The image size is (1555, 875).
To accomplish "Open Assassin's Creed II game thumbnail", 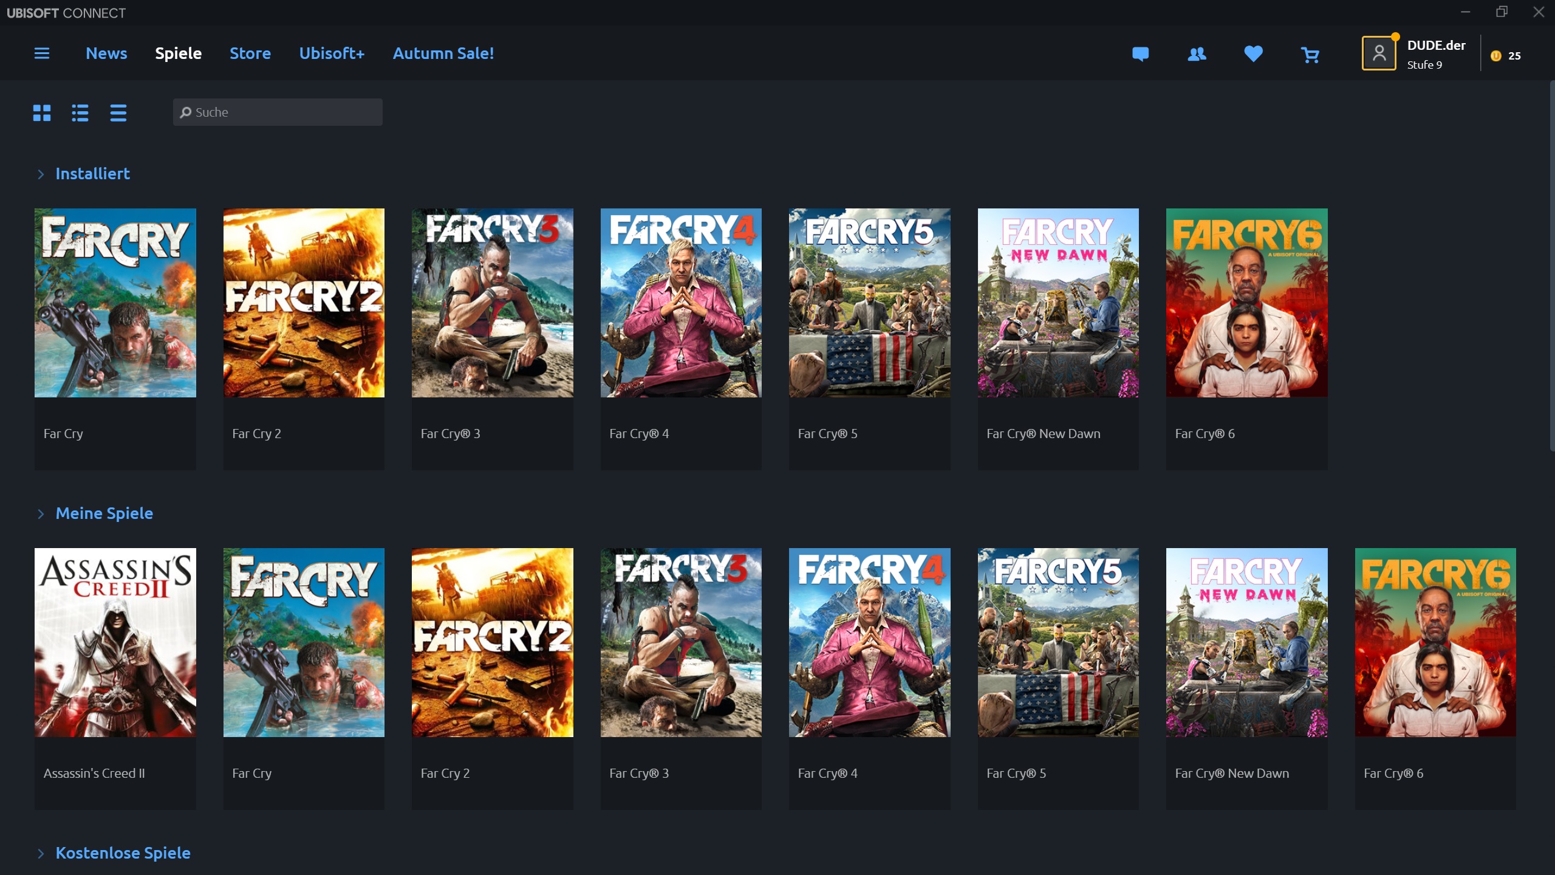I will (115, 642).
